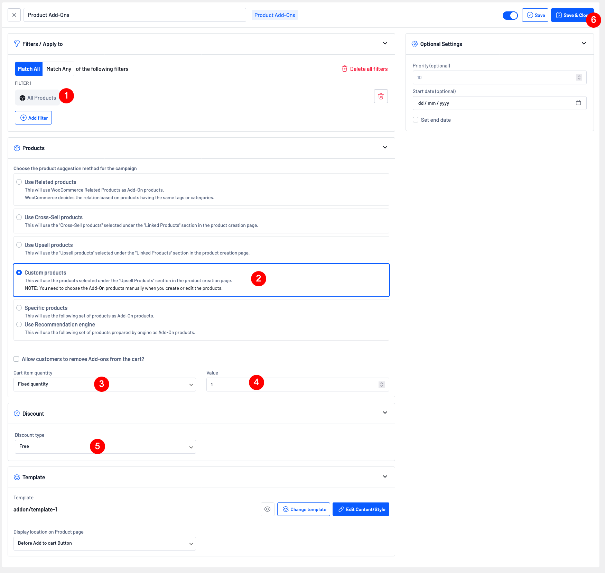Click the Add filter button
605x573 pixels.
[x=34, y=118]
